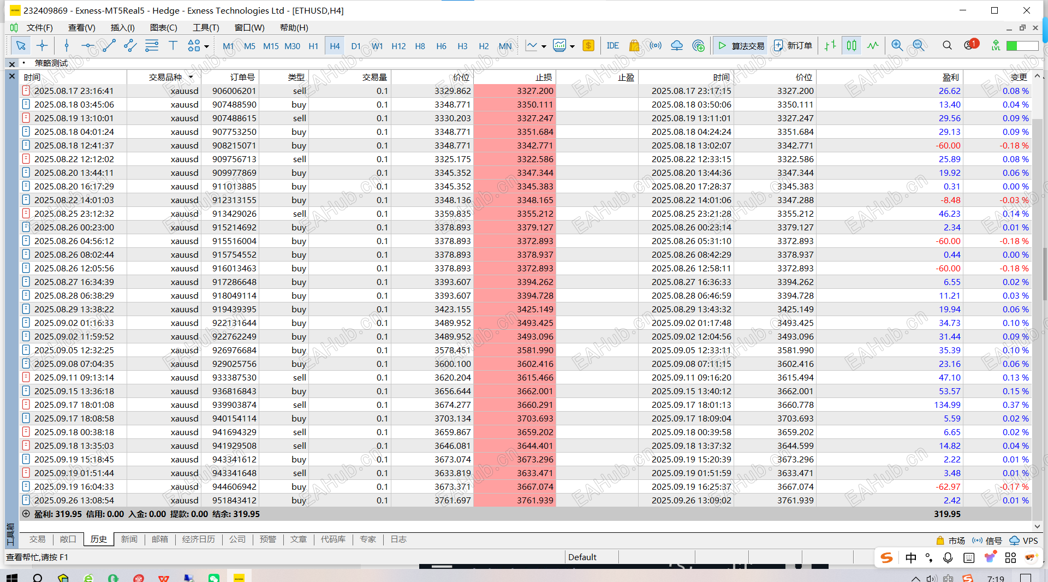The height and width of the screenshot is (582, 1048).
Task: Select the H4 timeframe
Action: [x=335, y=46]
